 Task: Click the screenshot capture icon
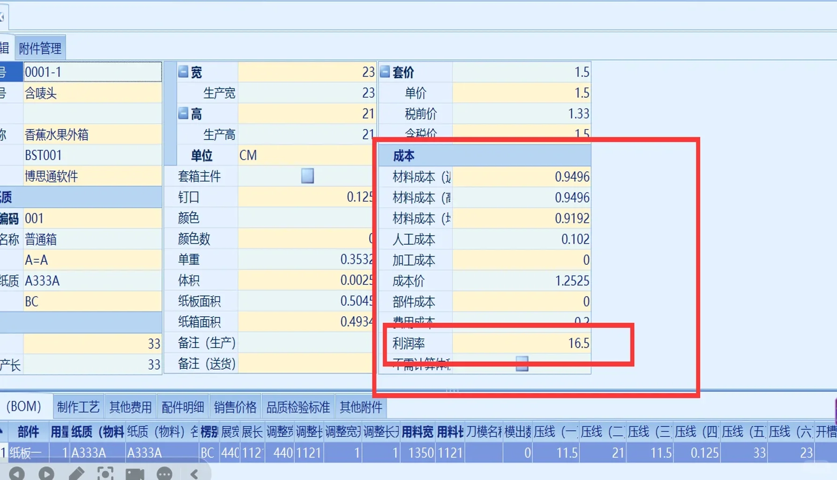pyautogui.click(x=106, y=473)
